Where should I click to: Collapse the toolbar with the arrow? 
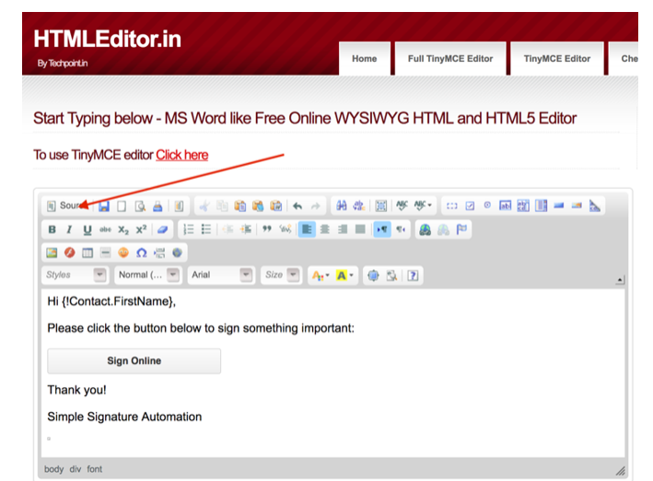tap(620, 280)
